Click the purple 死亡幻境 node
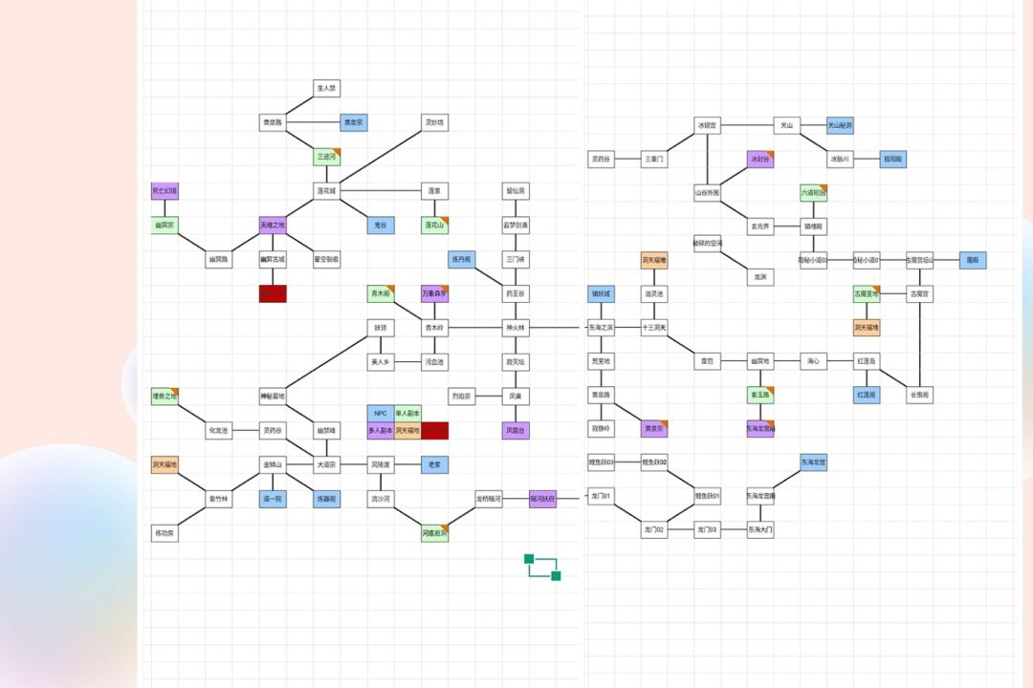 (x=165, y=191)
